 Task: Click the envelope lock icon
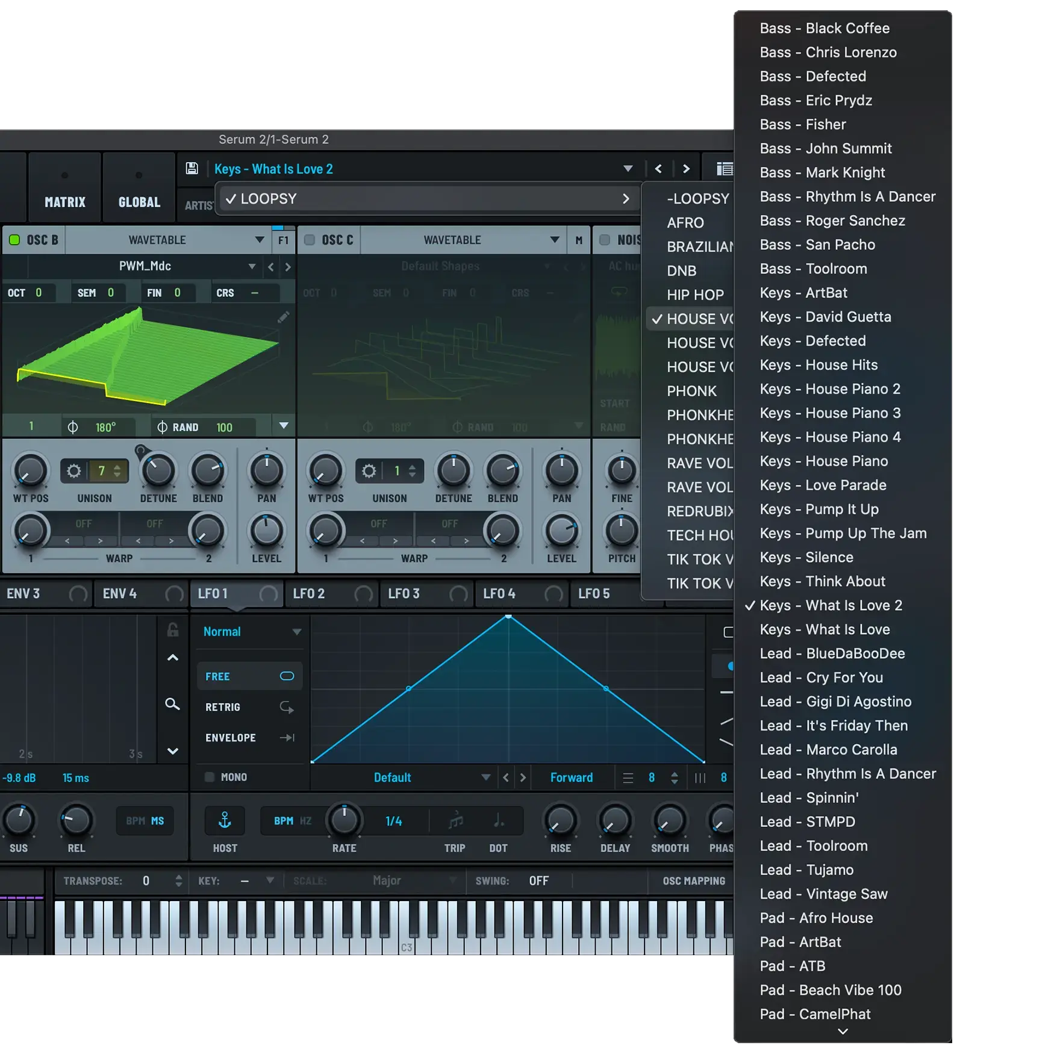point(173,630)
